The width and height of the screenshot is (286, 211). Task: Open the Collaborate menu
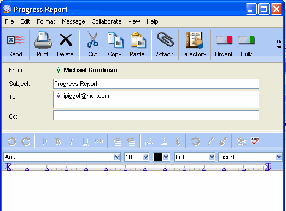107,21
